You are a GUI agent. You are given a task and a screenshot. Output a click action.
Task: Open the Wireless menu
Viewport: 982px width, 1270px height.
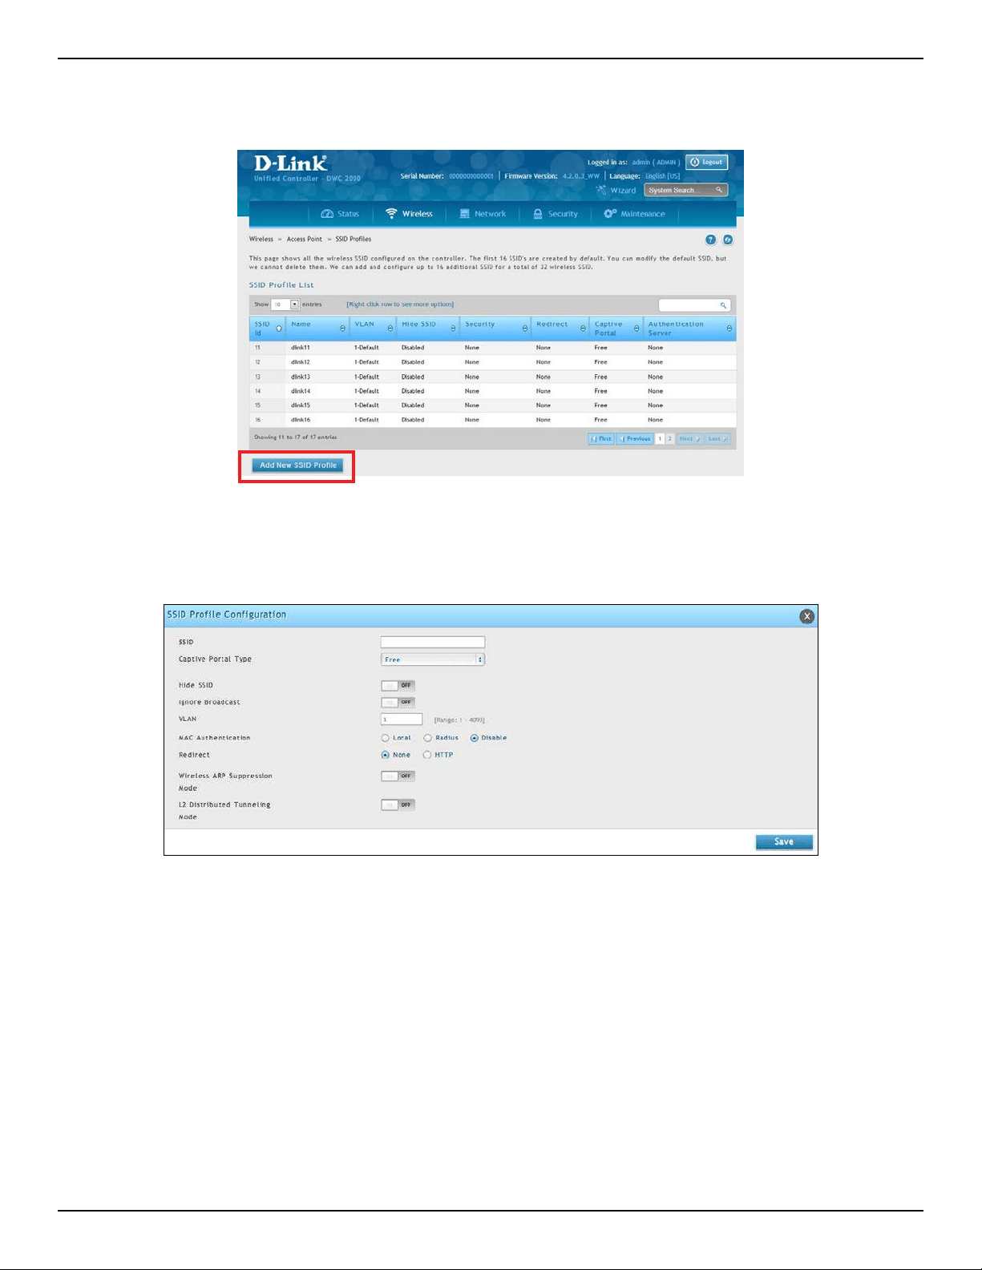[409, 214]
